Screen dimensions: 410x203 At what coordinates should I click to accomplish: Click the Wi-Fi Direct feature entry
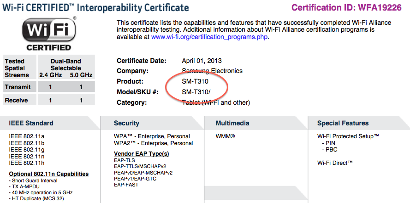(335, 163)
